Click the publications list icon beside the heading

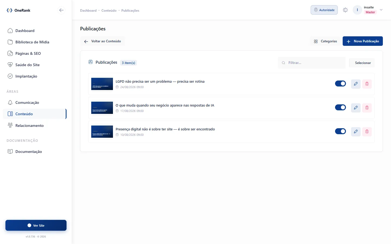(91, 62)
